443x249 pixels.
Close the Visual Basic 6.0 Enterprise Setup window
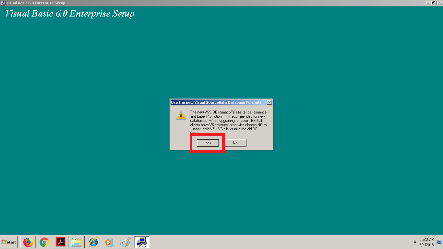[440, 3]
